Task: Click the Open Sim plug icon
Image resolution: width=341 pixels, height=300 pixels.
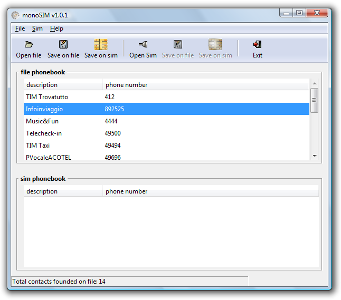Action: coord(143,44)
